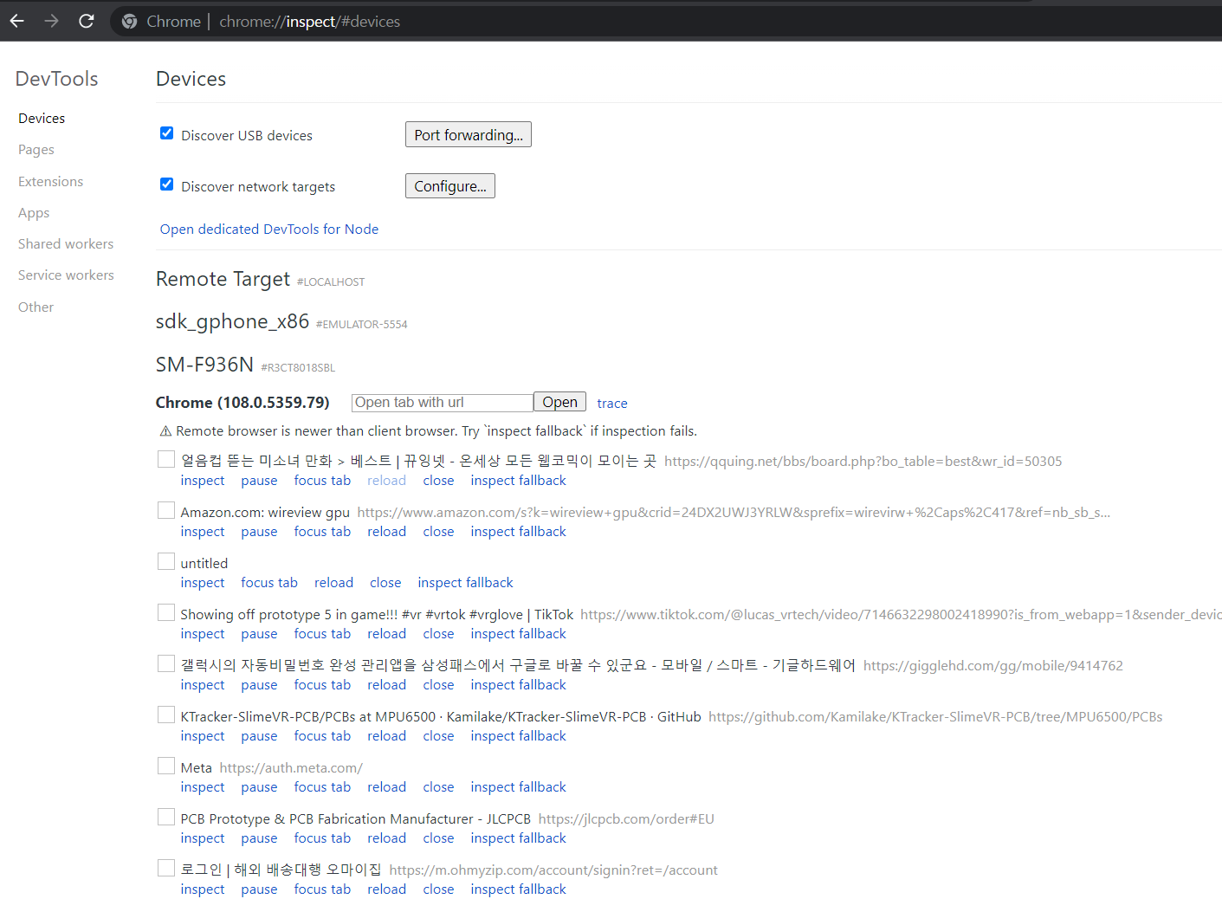Open Extensions section in sidebar
1222x899 pixels.
point(51,182)
